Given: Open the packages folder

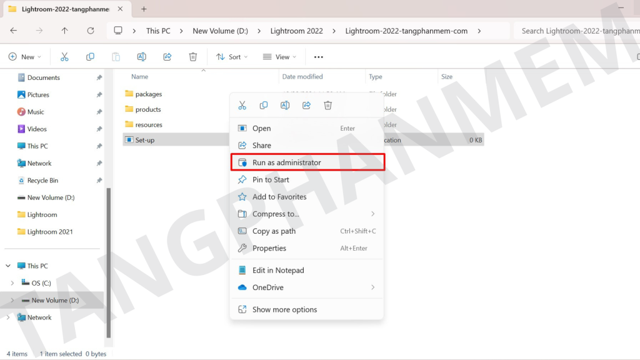Looking at the screenshot, I should pos(148,94).
